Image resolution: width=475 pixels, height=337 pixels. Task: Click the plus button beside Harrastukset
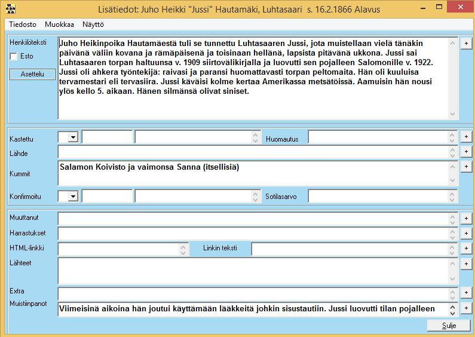tap(466, 234)
